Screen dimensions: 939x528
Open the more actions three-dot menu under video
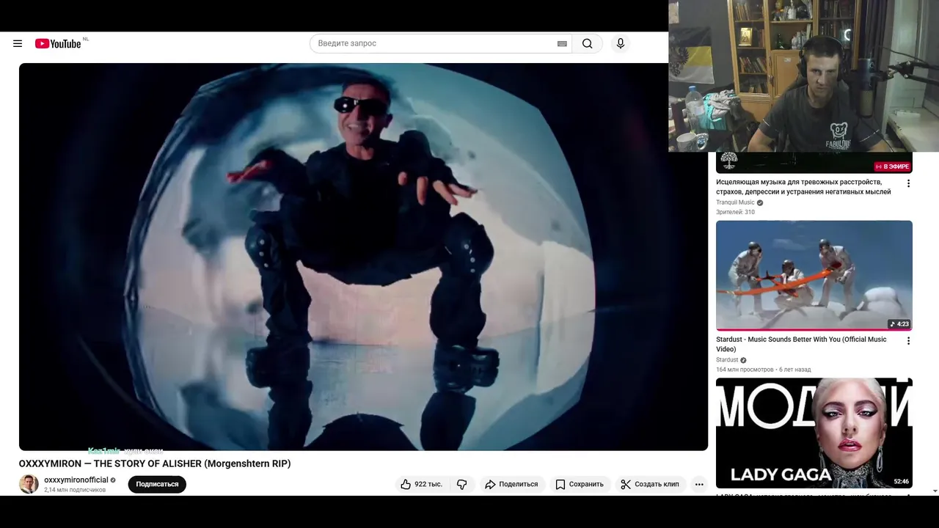(x=699, y=484)
